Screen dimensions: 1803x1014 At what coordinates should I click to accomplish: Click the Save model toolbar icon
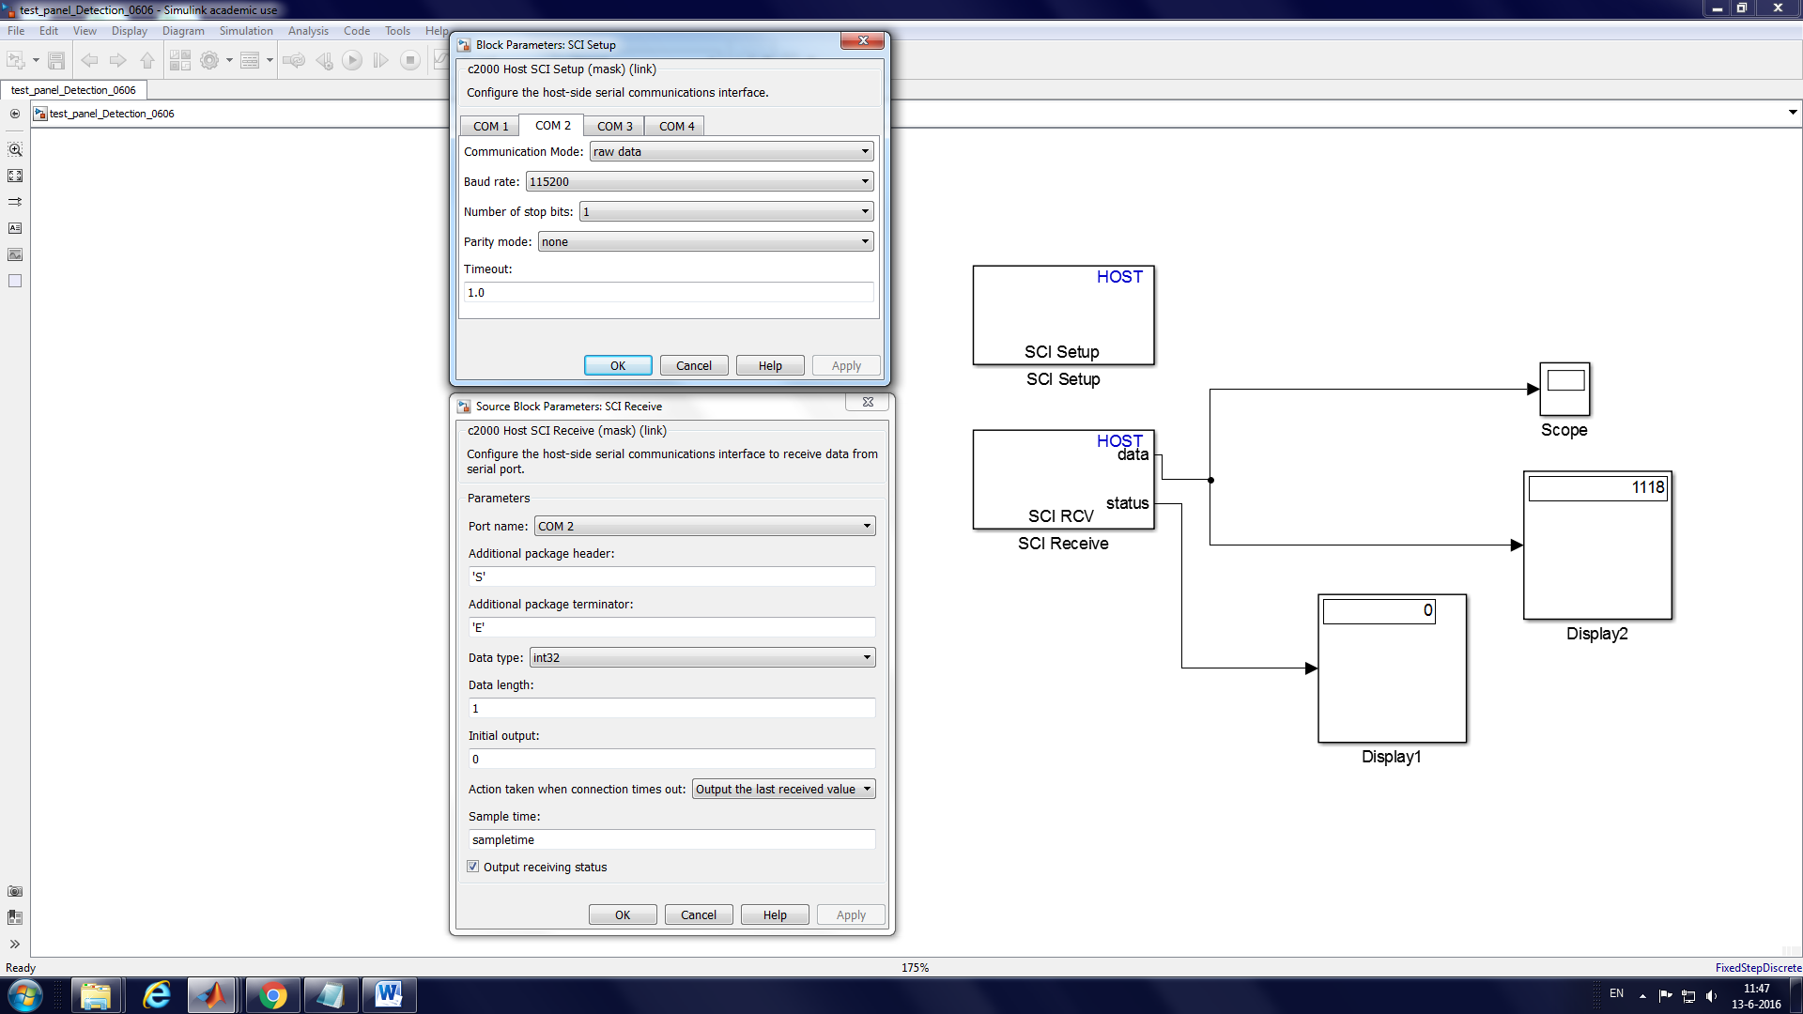(56, 61)
